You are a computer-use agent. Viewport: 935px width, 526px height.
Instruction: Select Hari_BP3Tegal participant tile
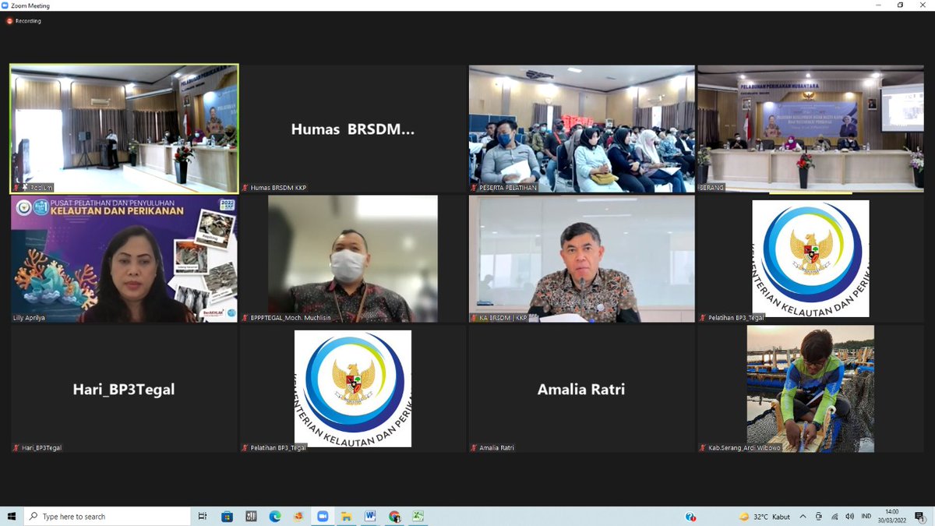tap(124, 389)
